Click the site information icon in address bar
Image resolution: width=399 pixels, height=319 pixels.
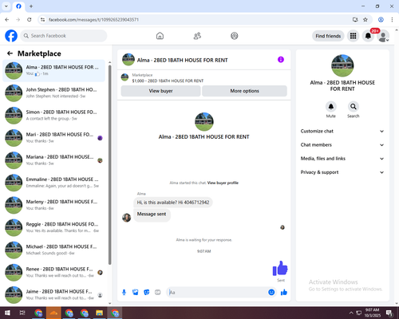click(42, 19)
